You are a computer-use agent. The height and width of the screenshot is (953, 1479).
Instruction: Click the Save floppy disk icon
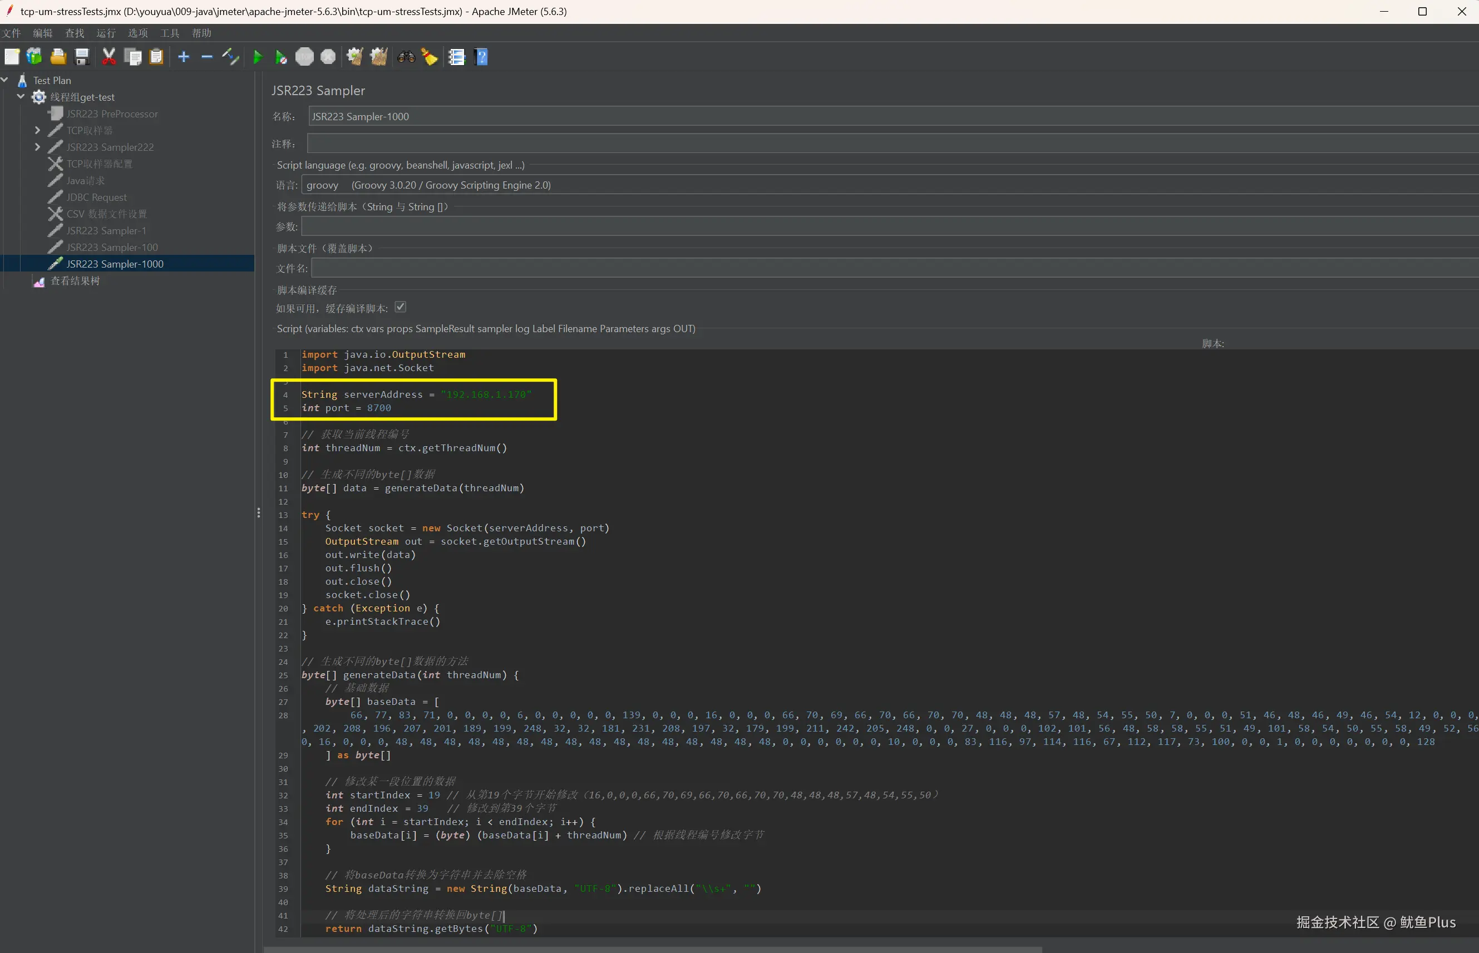pos(82,57)
